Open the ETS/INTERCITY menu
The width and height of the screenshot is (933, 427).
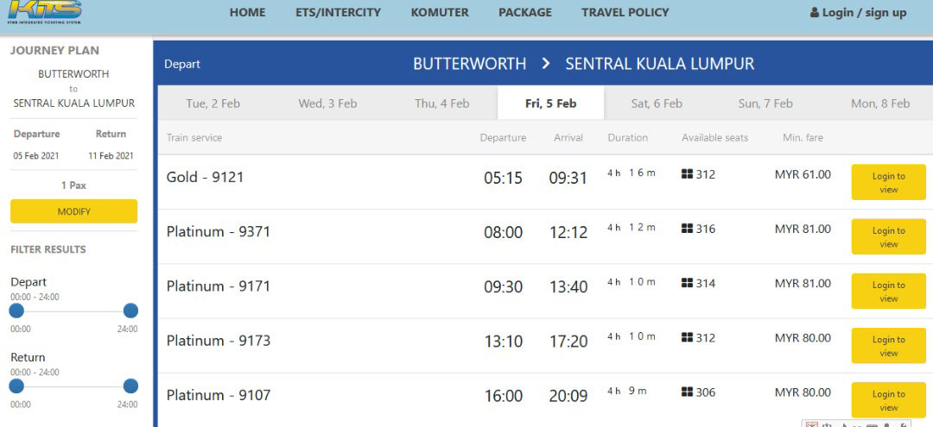338,12
